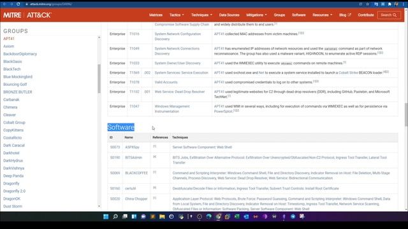Click the Groups sidebar scrollbar thumb
Image resolution: width=408 pixels, height=229 pixels.
click(x=99, y=79)
